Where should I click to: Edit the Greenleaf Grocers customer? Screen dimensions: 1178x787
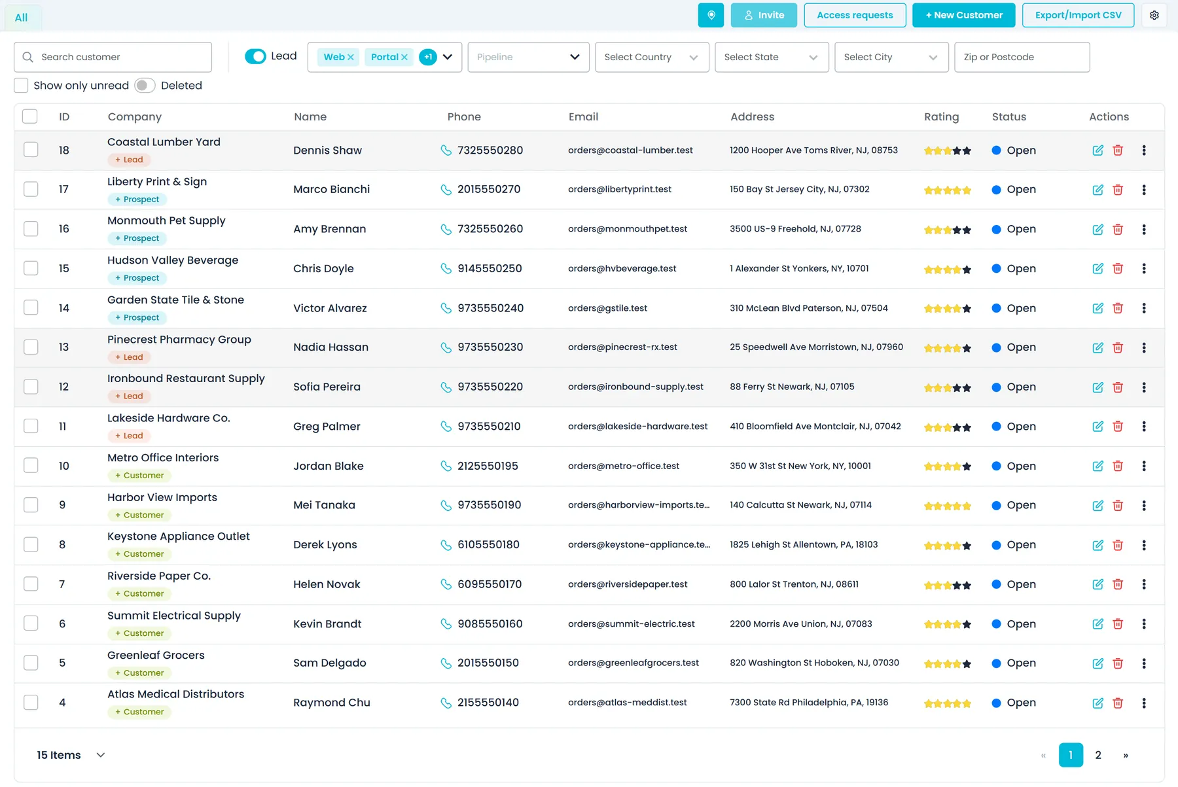point(1098,663)
